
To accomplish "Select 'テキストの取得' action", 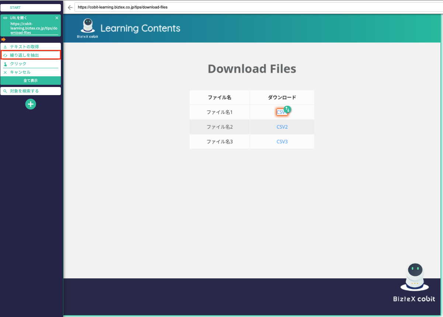I will (x=31, y=47).
